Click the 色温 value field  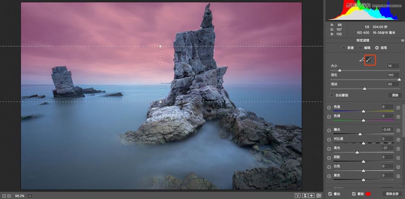point(387,107)
